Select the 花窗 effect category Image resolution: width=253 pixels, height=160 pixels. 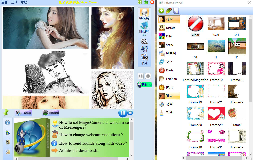169,19
